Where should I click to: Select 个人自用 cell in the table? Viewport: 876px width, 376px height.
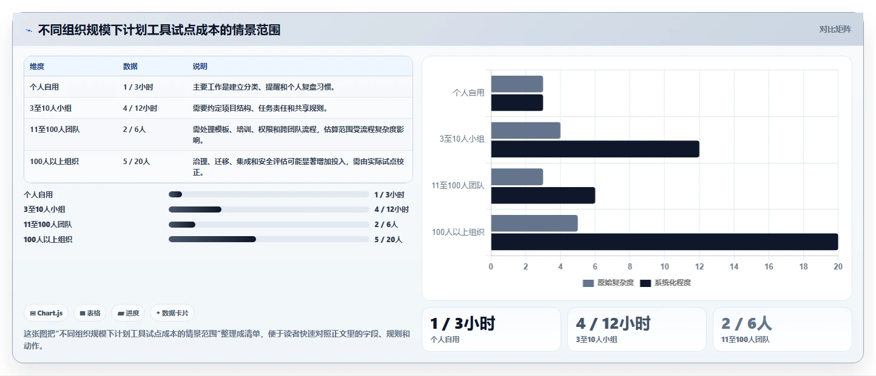(44, 87)
